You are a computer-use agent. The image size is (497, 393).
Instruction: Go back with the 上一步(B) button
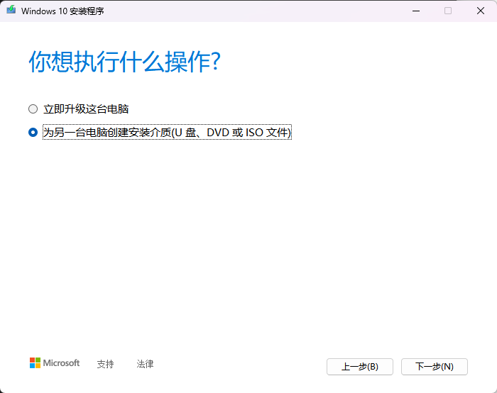click(x=360, y=367)
